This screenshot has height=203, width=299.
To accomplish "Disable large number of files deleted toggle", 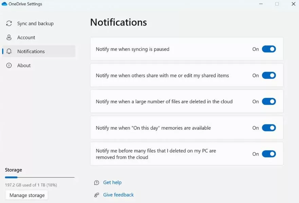I will pyautogui.click(x=269, y=101).
